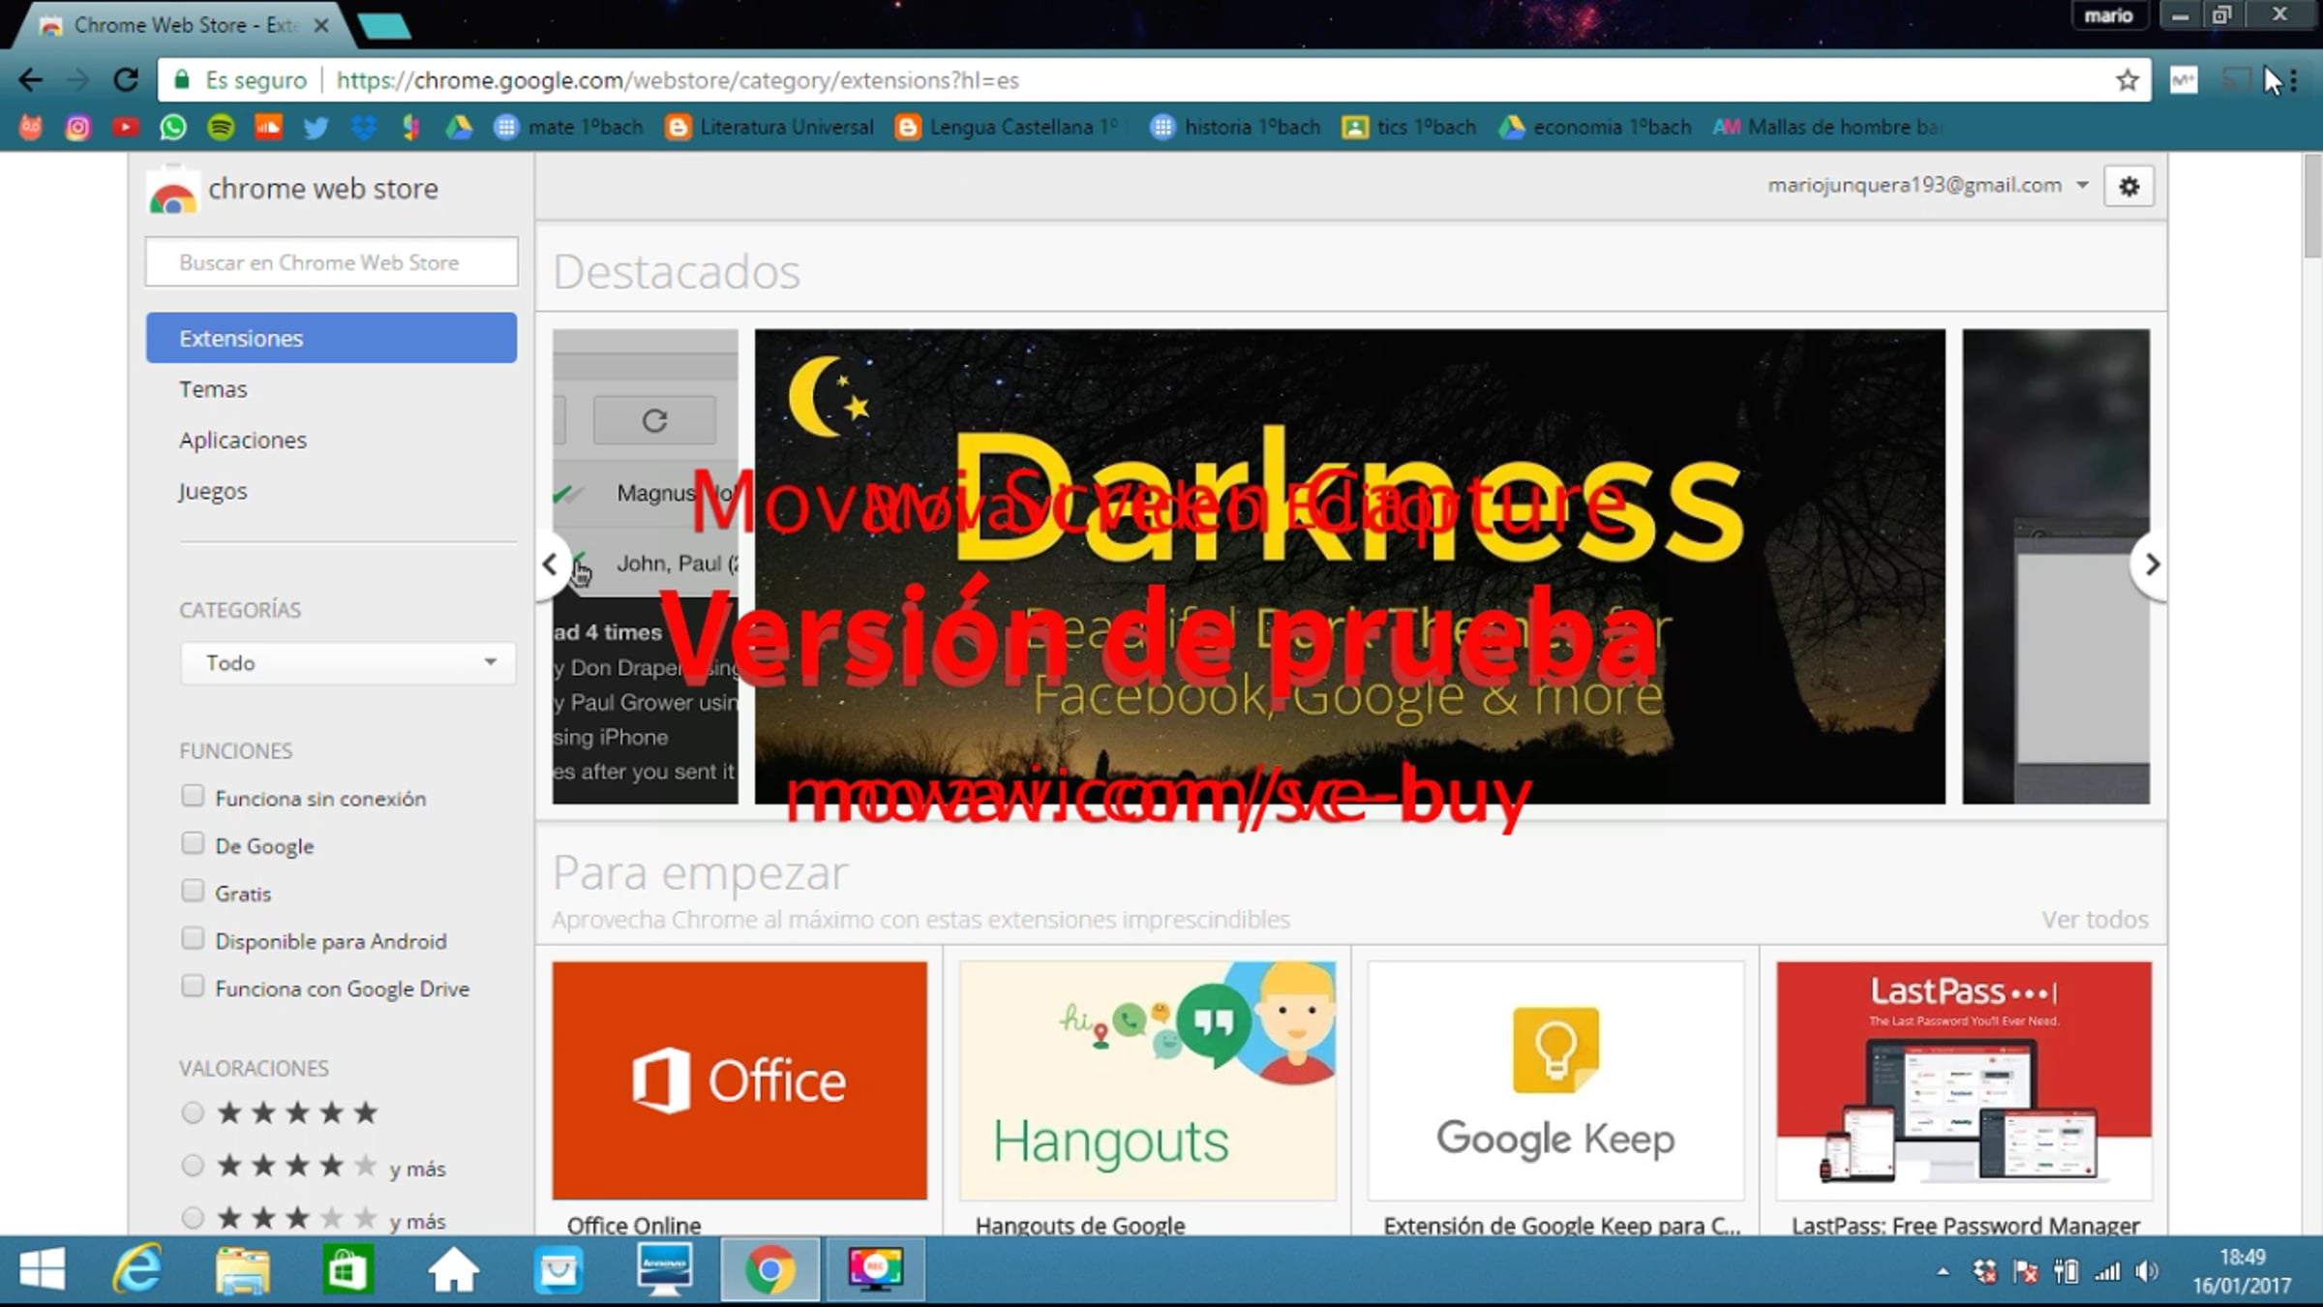Open the WhatsApp bookmark
Screen dimensions: 2323x1307
click(173, 127)
